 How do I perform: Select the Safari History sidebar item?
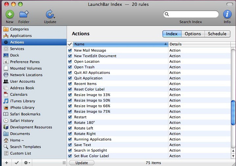coord(22,121)
